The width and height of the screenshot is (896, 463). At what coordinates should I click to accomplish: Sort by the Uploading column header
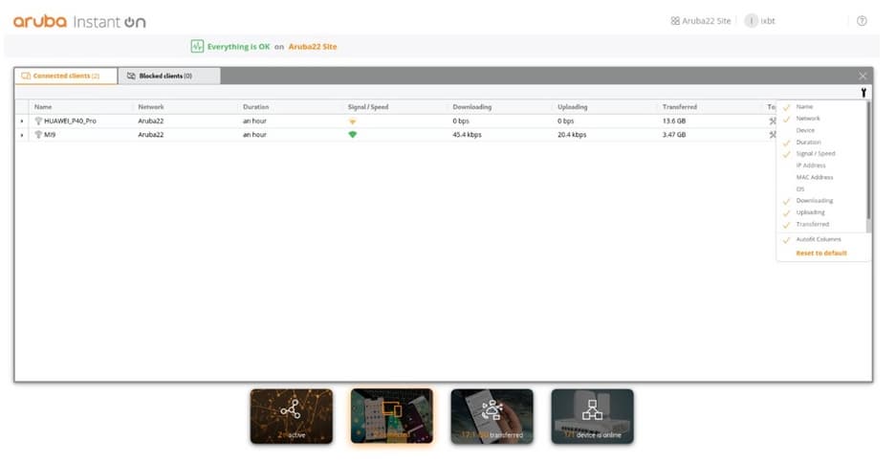click(x=572, y=107)
